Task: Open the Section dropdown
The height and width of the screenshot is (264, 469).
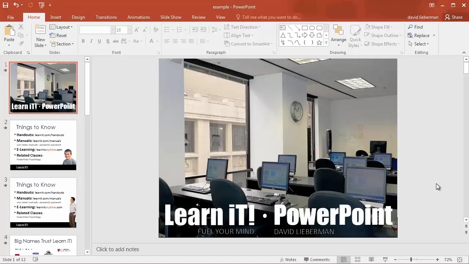Action: tap(62, 44)
